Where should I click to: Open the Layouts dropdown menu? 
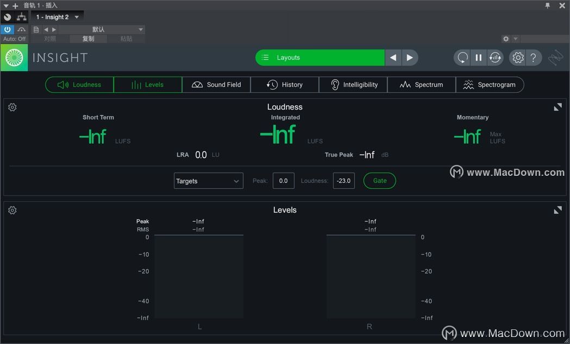point(320,58)
